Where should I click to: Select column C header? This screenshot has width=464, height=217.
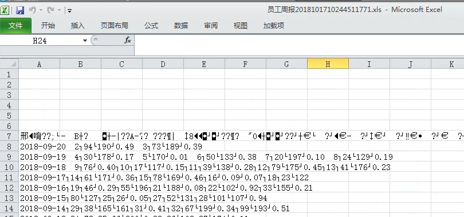pos(121,64)
